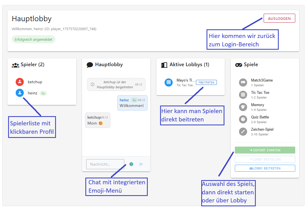Select the Zeichen-Spiel brush icon
307x208 pixels.
243,132
